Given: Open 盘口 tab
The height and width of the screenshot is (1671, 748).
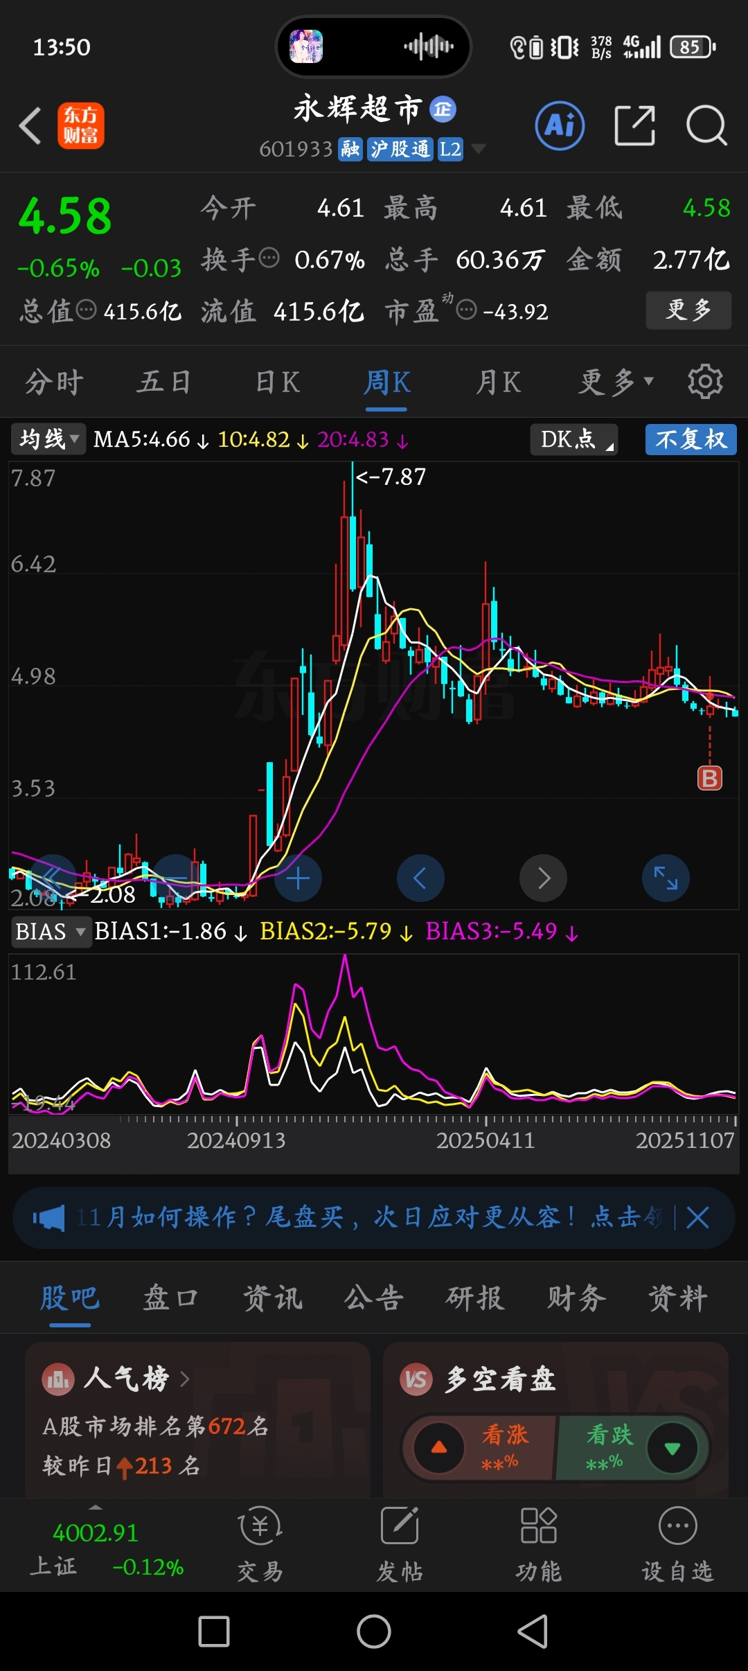Looking at the screenshot, I should pyautogui.click(x=171, y=1298).
